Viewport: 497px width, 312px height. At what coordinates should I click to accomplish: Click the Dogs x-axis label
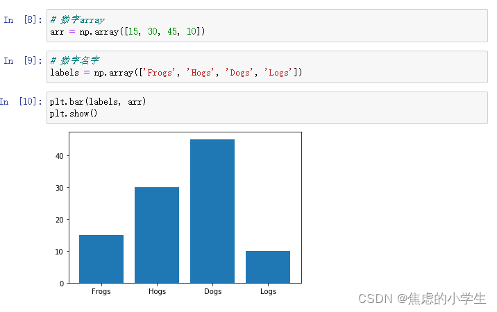click(212, 291)
